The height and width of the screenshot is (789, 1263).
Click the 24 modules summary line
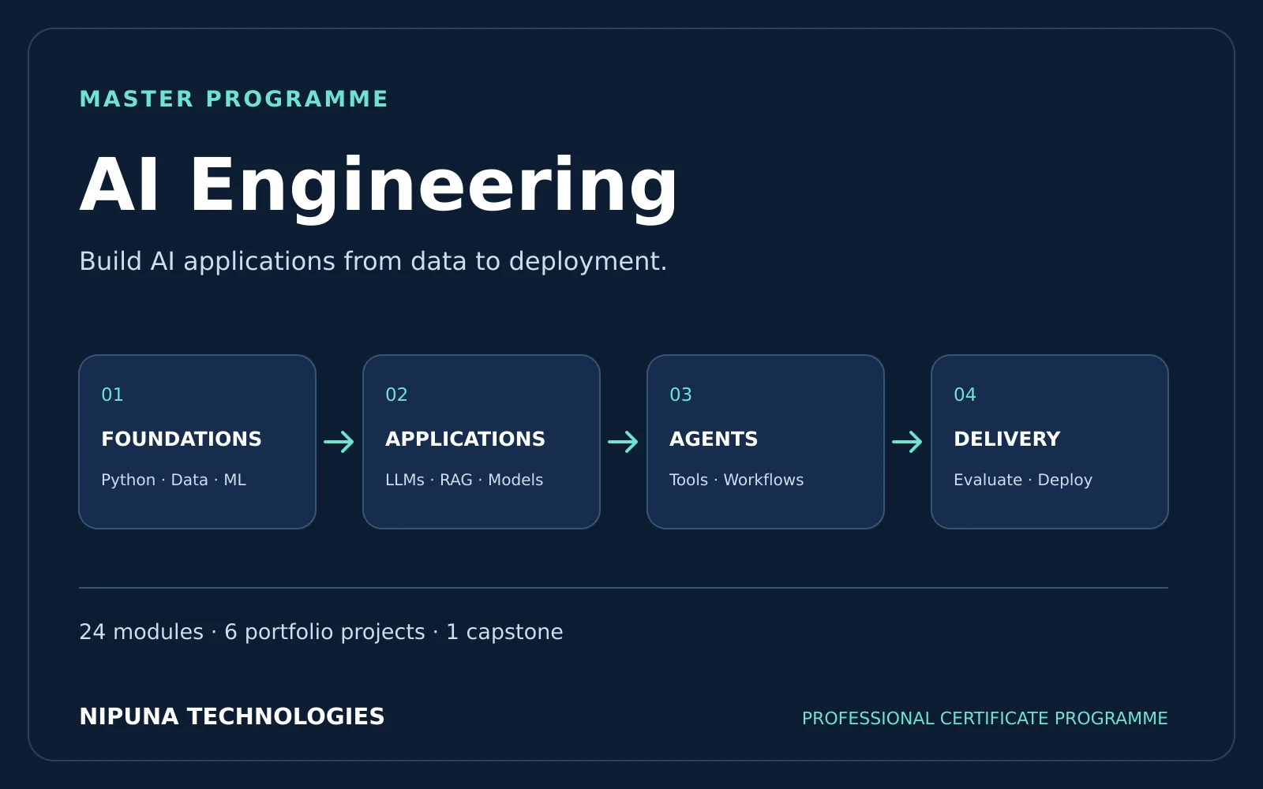coord(321,632)
